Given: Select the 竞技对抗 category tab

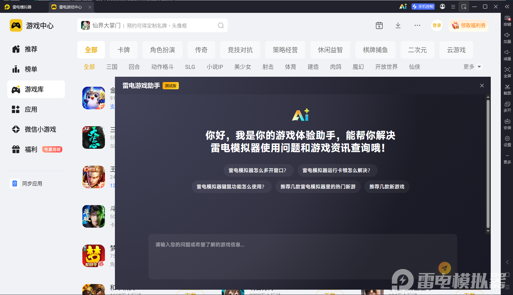Looking at the screenshot, I should [240, 50].
